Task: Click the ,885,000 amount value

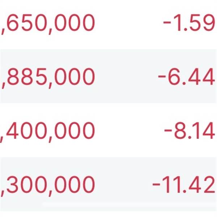Action: pos(48,77)
